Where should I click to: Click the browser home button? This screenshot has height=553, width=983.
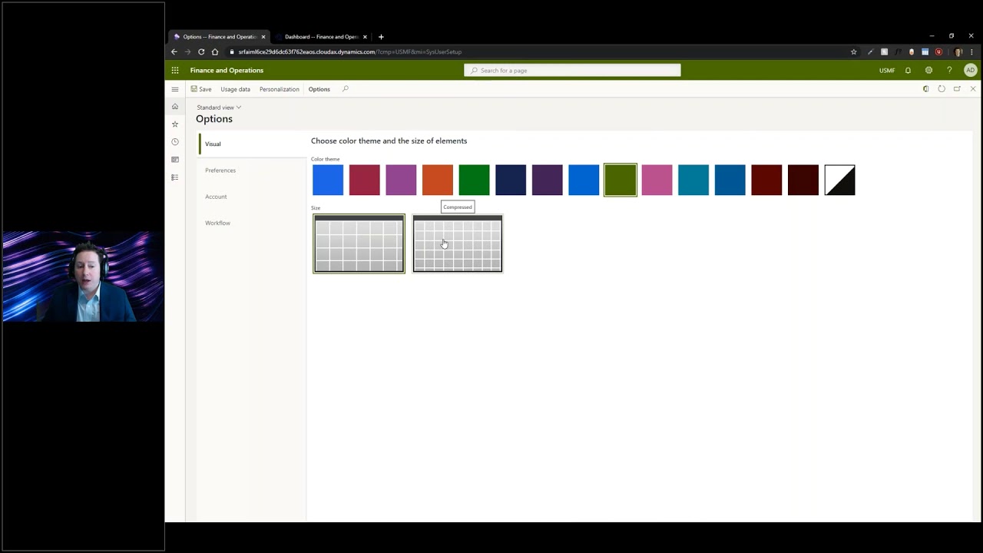(215, 51)
